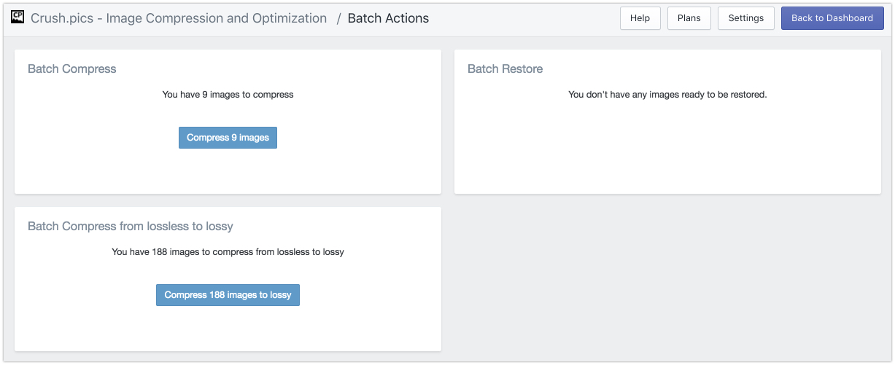Click the "Batch Compress from lossless to lossy" heading
The width and height of the screenshot is (895, 365).
(x=131, y=227)
